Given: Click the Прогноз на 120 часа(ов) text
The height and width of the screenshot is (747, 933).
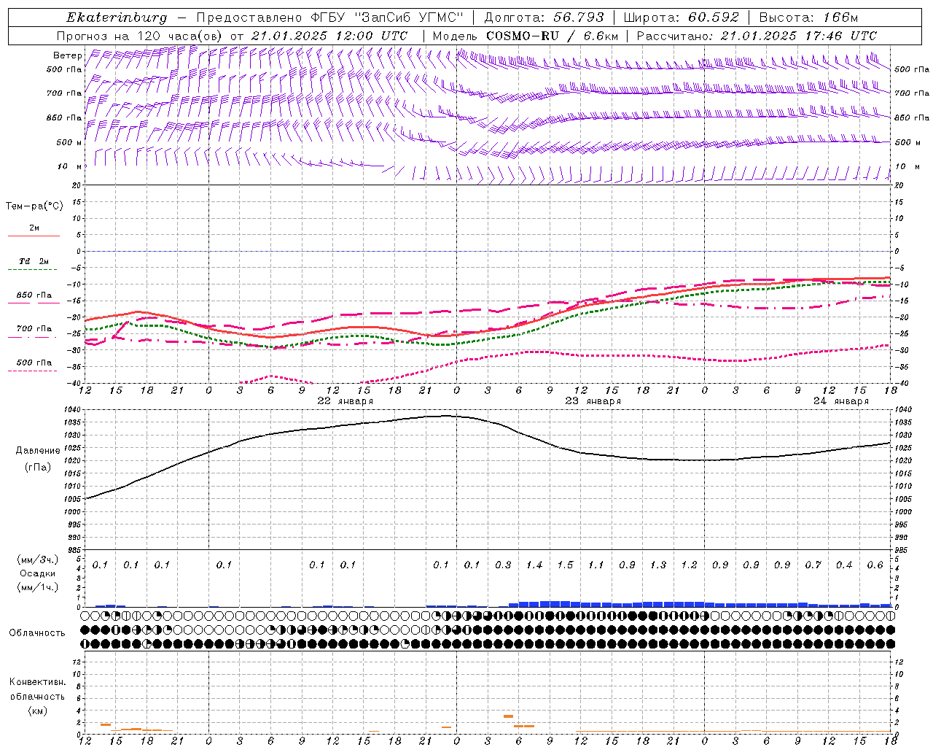Looking at the screenshot, I should tap(140, 36).
